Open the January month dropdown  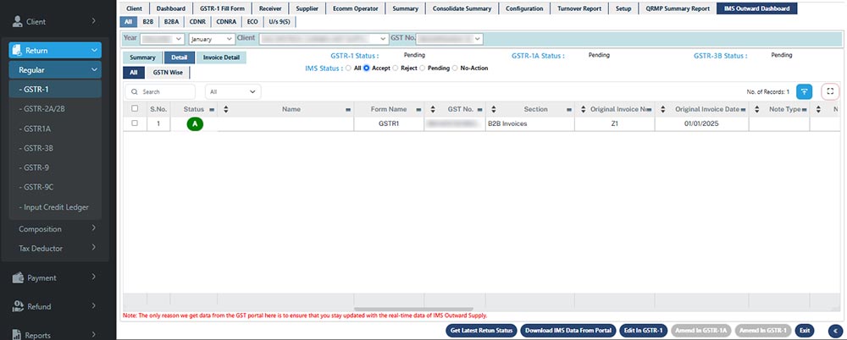coord(212,39)
